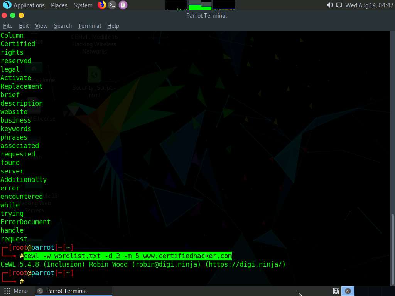
Task: Click the terminal vertical scrollbar thumb
Action: (392, 249)
